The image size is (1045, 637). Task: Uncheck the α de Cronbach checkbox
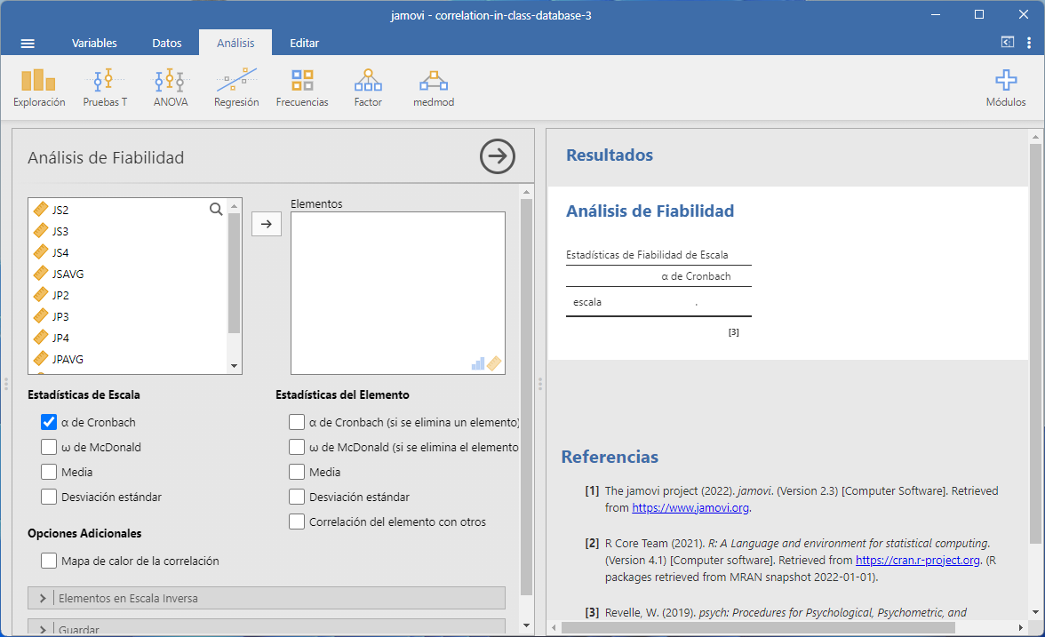[x=49, y=423]
